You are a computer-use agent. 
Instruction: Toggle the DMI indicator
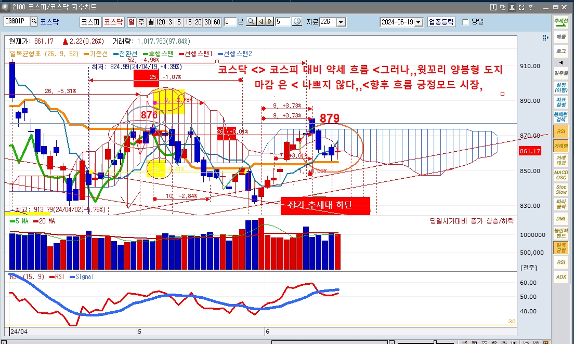[x=561, y=218]
